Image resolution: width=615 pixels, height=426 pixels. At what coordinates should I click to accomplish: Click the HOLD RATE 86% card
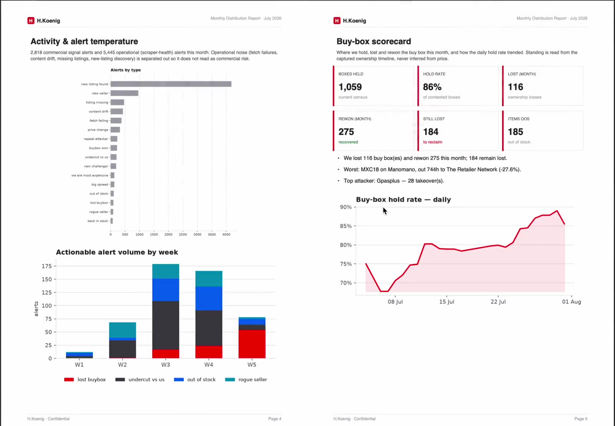coord(458,86)
